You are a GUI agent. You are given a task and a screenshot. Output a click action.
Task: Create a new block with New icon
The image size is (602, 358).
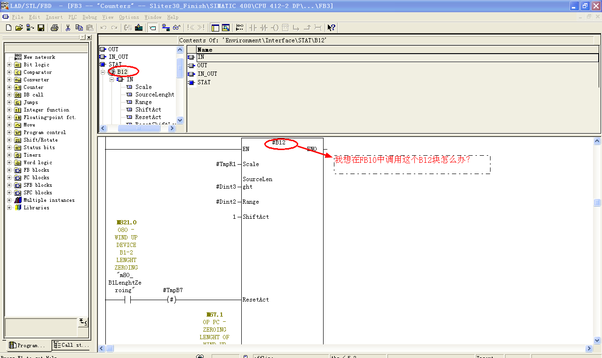(x=8, y=28)
